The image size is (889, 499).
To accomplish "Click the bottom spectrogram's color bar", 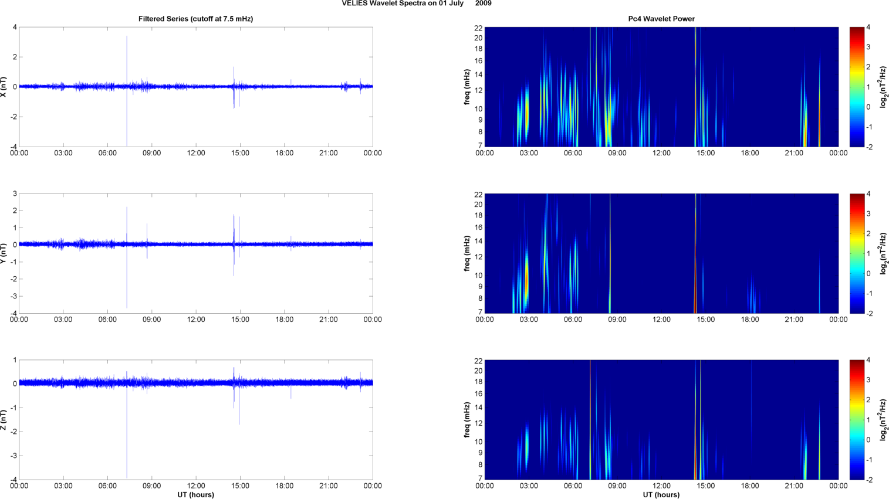I will [857, 420].
